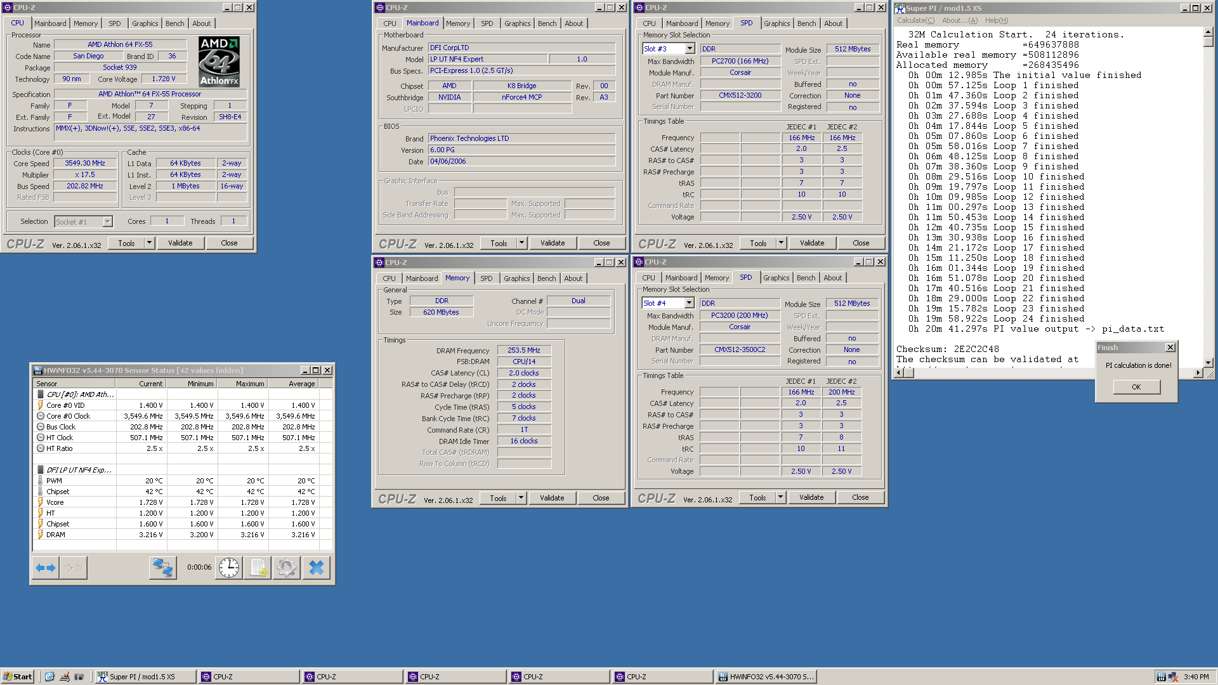Click Close in CPU-Z Mainboard window

601,243
